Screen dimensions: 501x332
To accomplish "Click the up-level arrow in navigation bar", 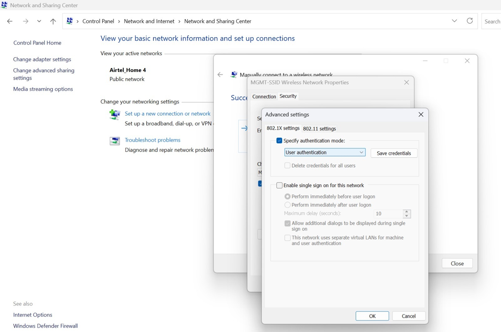I will tap(53, 21).
